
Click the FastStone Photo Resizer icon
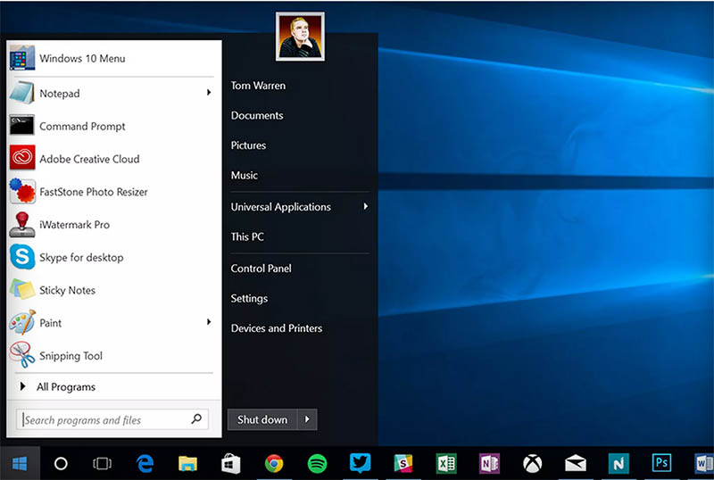point(21,191)
